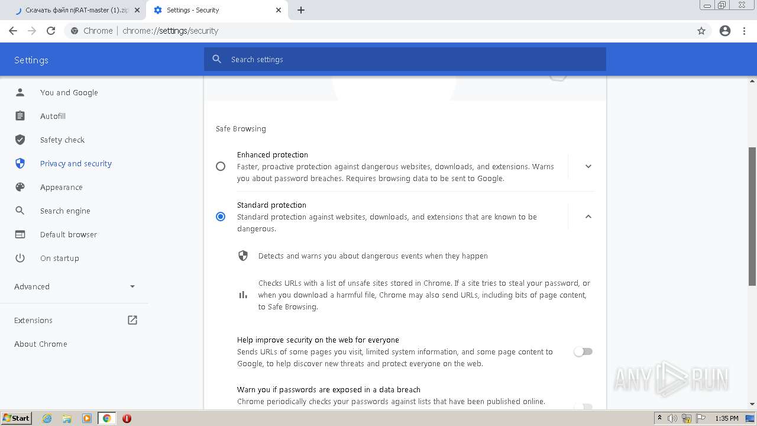Open the Extensions link
757x426 pixels.
tap(33, 320)
